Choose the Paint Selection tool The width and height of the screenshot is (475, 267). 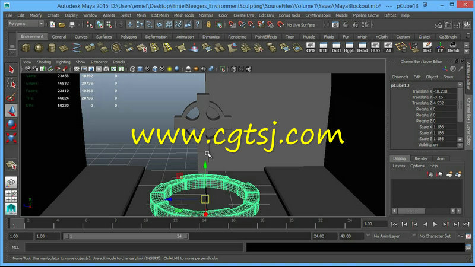tap(11, 97)
